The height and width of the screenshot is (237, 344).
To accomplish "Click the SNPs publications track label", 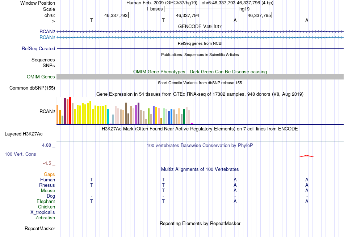I will point(49,65).
